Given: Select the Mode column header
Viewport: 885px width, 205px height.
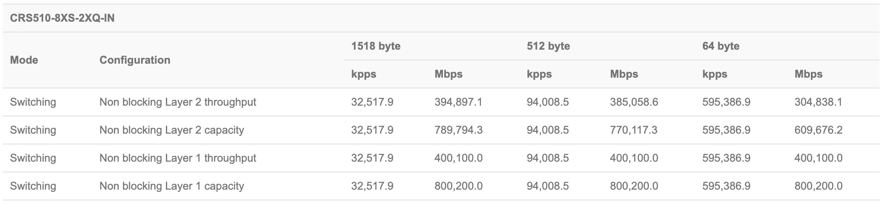Looking at the screenshot, I should coord(24,60).
